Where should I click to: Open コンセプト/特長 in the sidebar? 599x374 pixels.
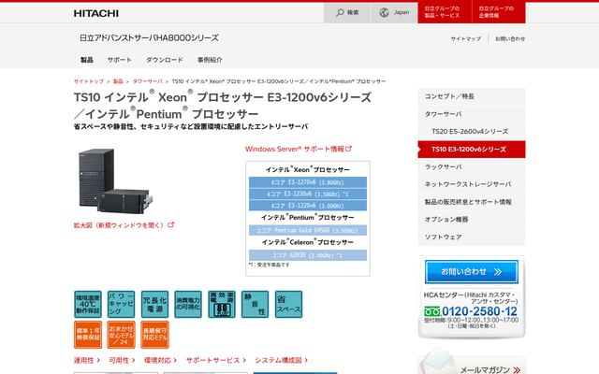472,96
